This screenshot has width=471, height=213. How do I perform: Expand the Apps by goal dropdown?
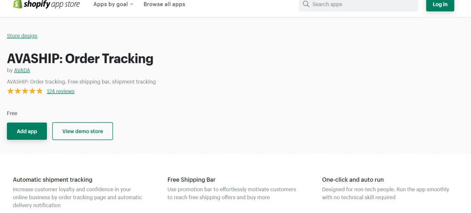(113, 4)
